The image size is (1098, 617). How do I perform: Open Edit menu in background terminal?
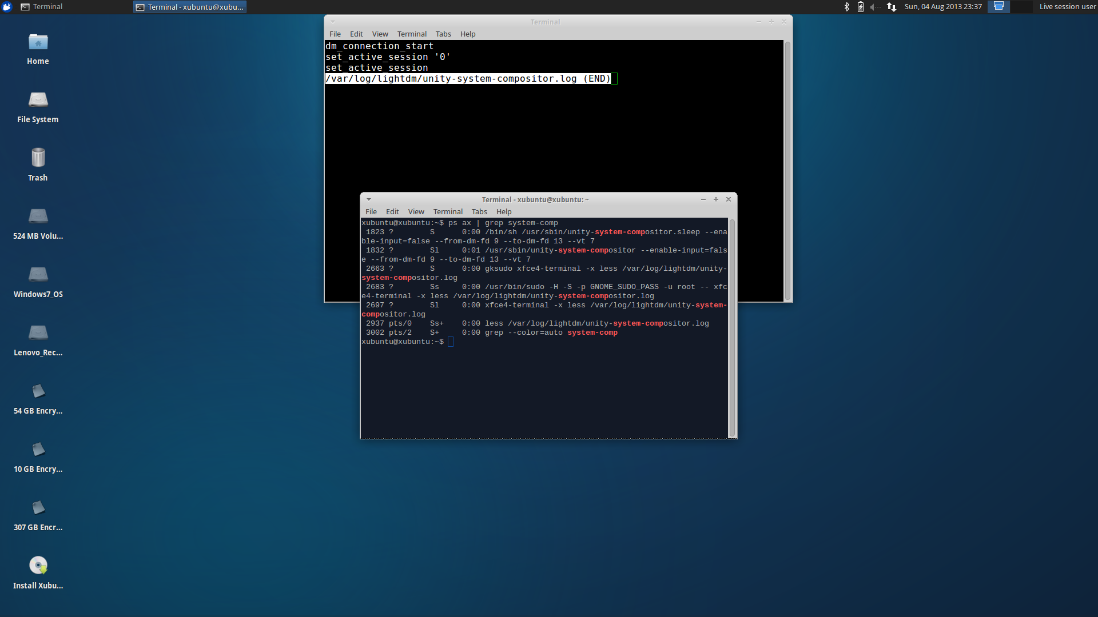click(x=356, y=34)
